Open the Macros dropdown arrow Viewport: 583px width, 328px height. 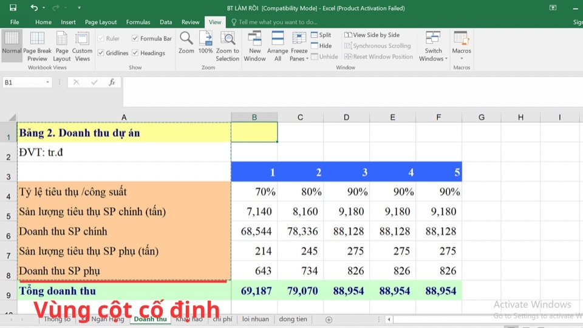[x=462, y=59]
